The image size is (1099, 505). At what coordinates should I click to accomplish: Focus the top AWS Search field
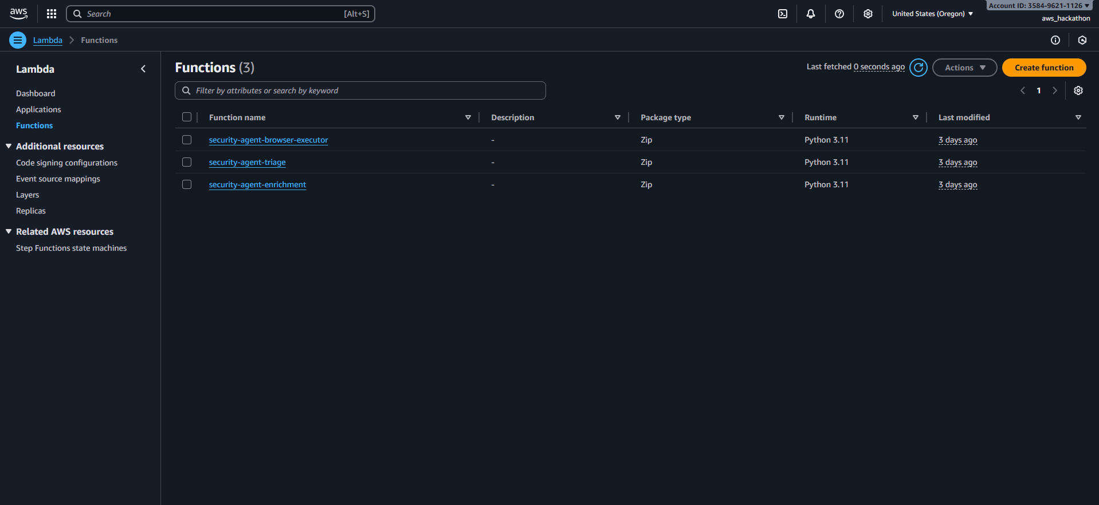coord(221,14)
